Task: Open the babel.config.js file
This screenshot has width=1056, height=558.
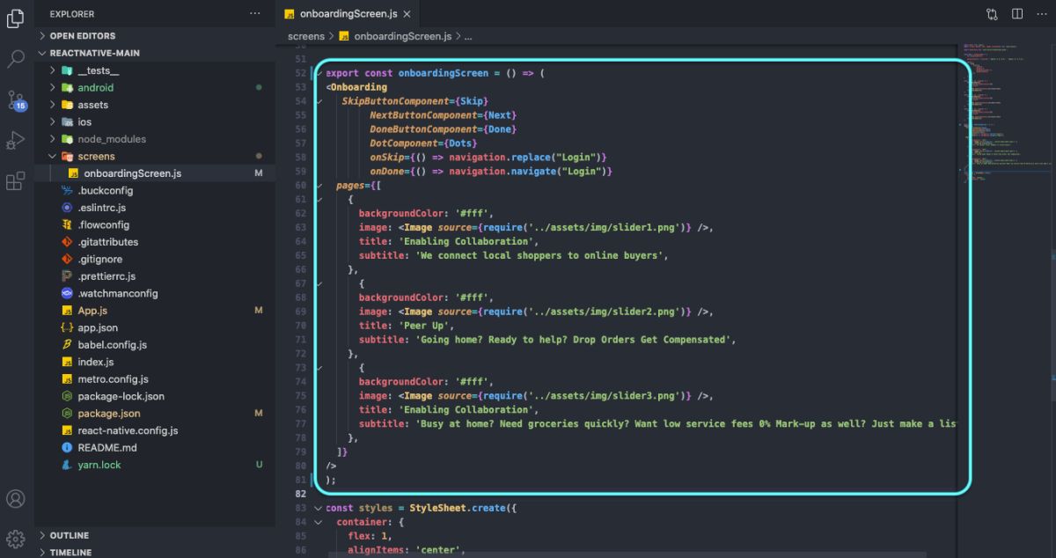Action: 155,345
